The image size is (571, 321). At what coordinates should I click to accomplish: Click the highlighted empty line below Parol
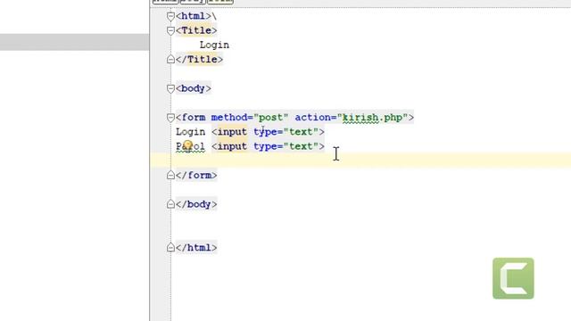pyautogui.click(x=360, y=160)
